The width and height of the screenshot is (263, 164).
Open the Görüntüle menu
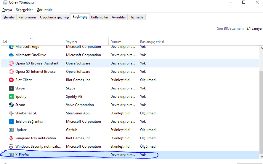tap(45, 10)
